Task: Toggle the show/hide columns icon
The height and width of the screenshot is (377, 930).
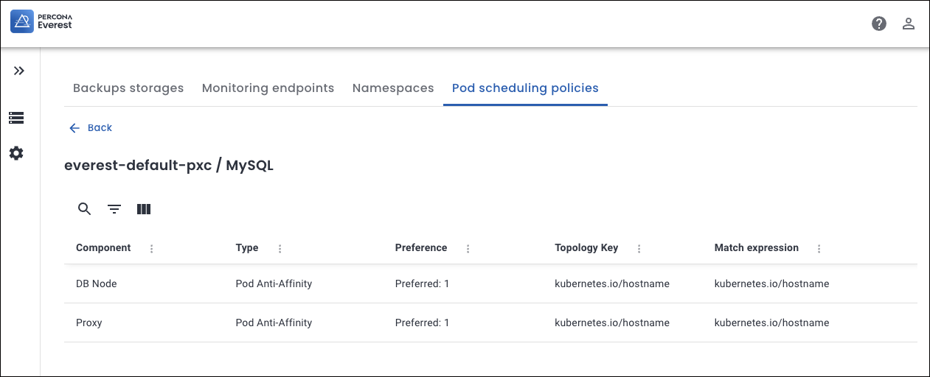Action: 144,209
